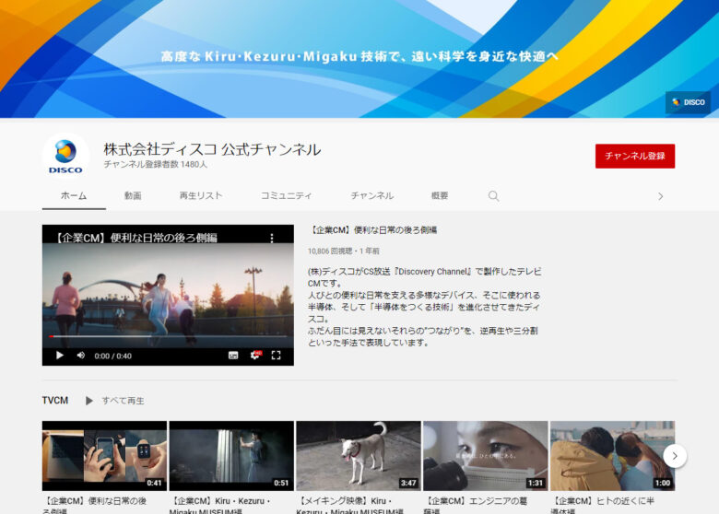Play the featured 企業CM video

point(60,356)
